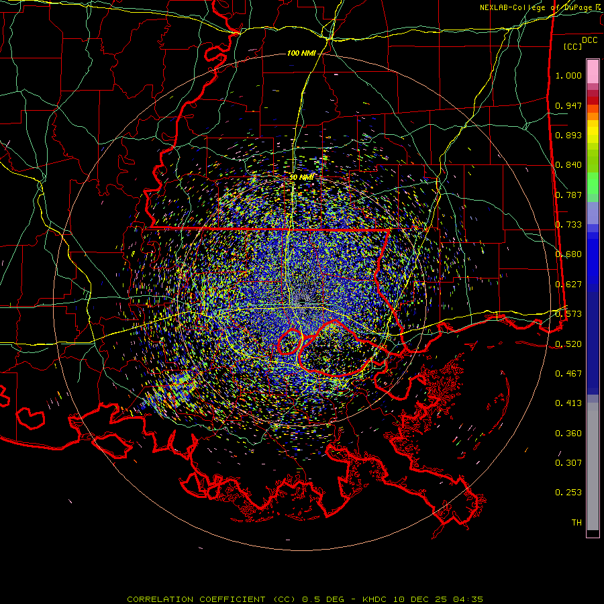Screen dimensions: 604x604
Task: Click the 0.413 color scale value
Action: click(x=568, y=403)
